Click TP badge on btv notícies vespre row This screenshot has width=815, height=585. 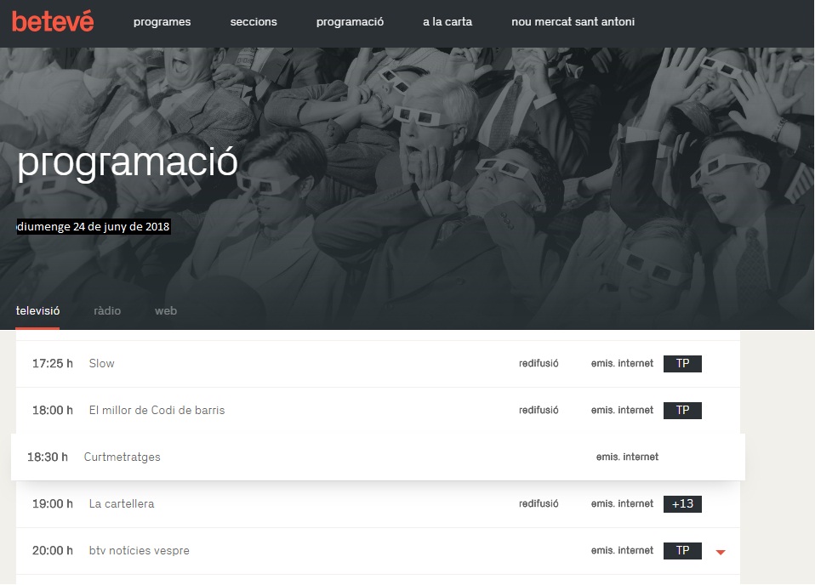682,550
